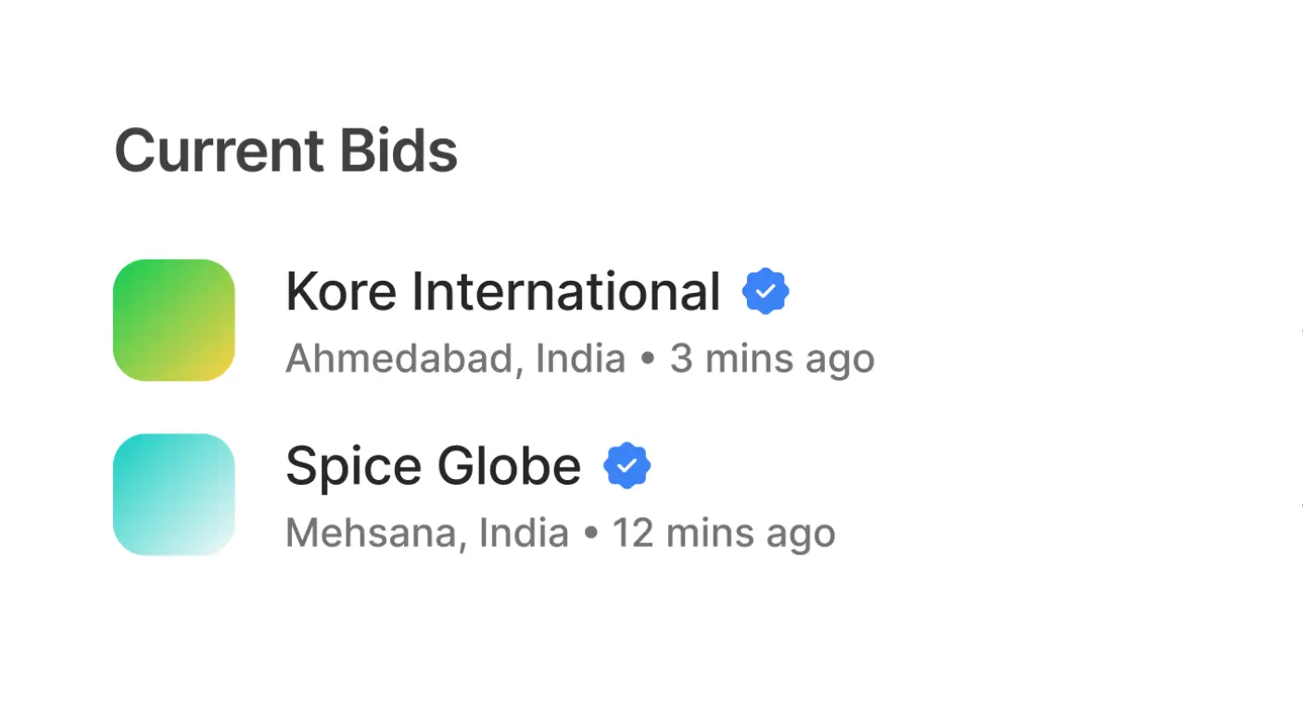Viewport: 1303px width, 709px height.
Task: Click "ago" in Spice Globe's timestamp
Action: coord(801,535)
